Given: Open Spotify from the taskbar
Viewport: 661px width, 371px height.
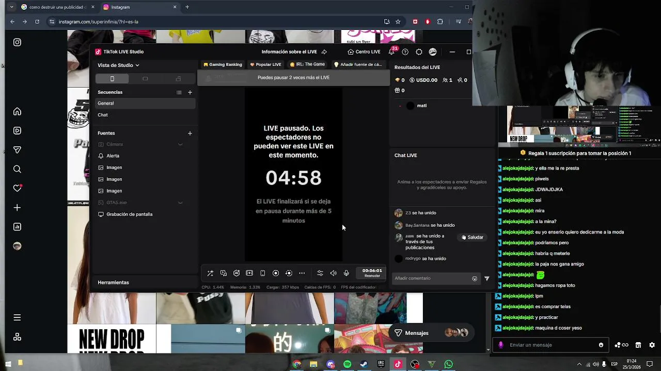Looking at the screenshot, I should (347, 364).
